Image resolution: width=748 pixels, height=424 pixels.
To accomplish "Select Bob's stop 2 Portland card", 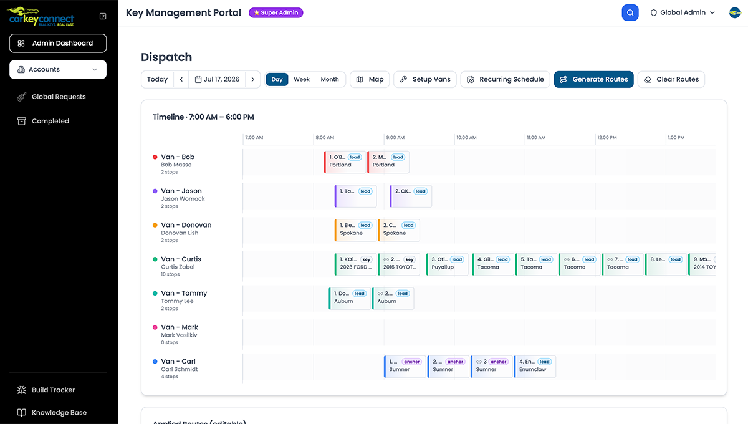I will tap(388, 161).
